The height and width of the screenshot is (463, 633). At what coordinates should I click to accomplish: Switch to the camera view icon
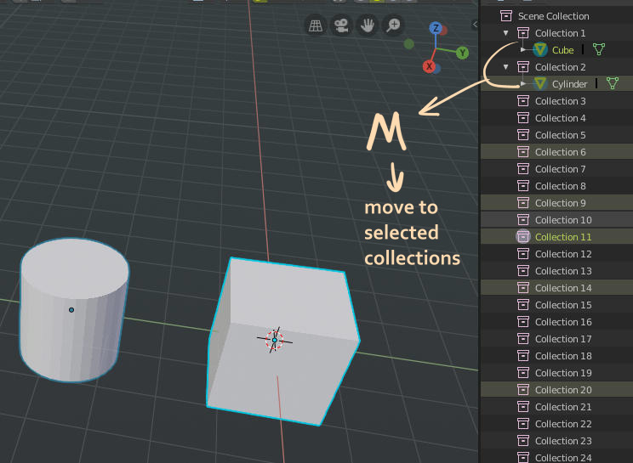pyautogui.click(x=341, y=25)
